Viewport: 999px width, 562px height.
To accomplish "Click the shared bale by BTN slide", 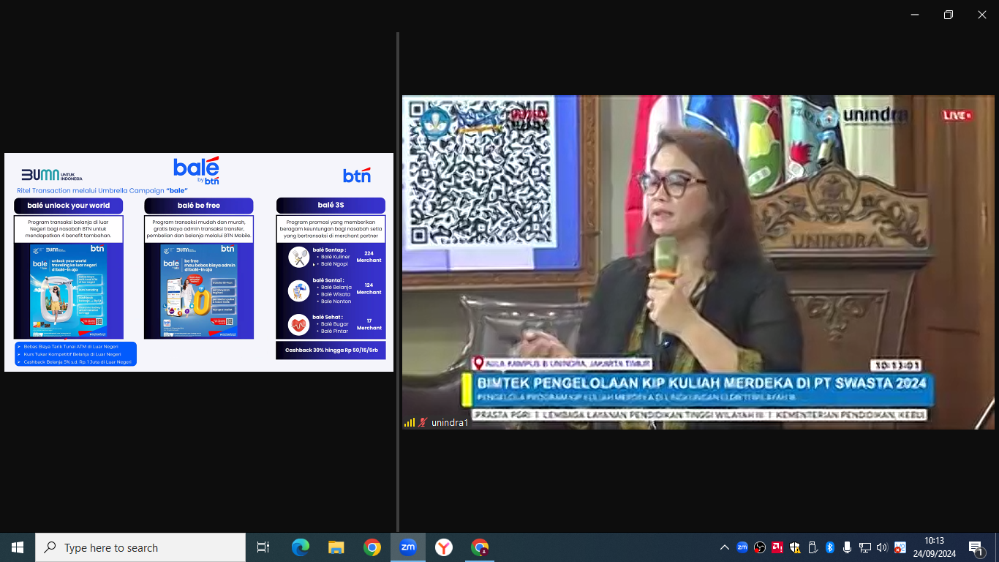I will tap(199, 262).
